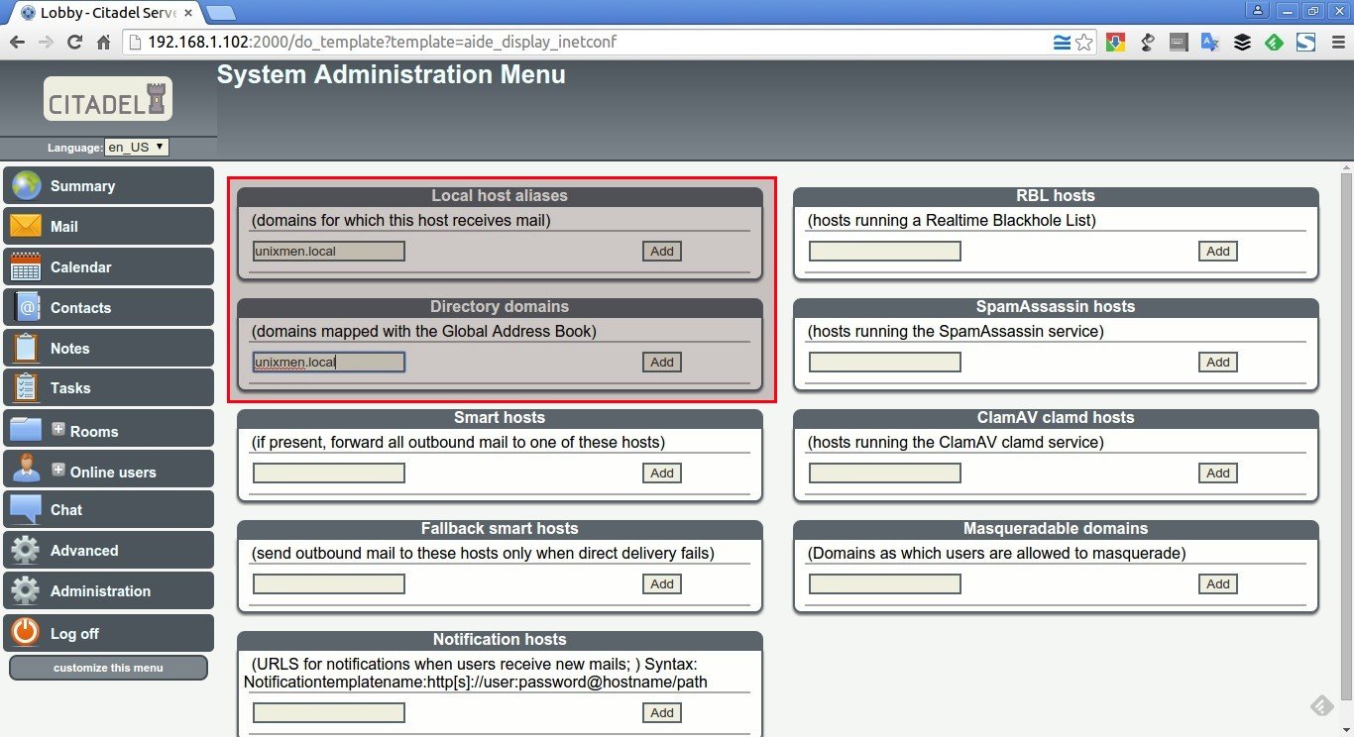Focus the Directory domains text field
This screenshot has height=737, width=1354.
[x=329, y=362]
